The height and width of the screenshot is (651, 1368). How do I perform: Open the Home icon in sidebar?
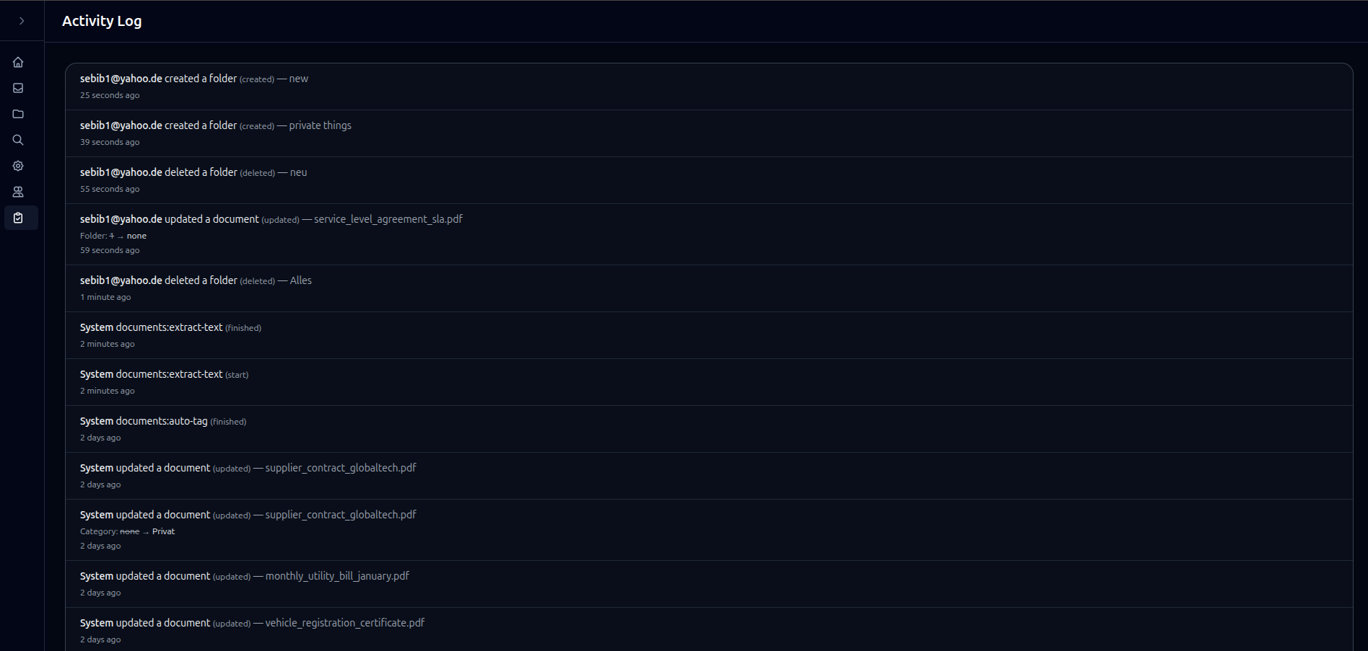[x=18, y=62]
